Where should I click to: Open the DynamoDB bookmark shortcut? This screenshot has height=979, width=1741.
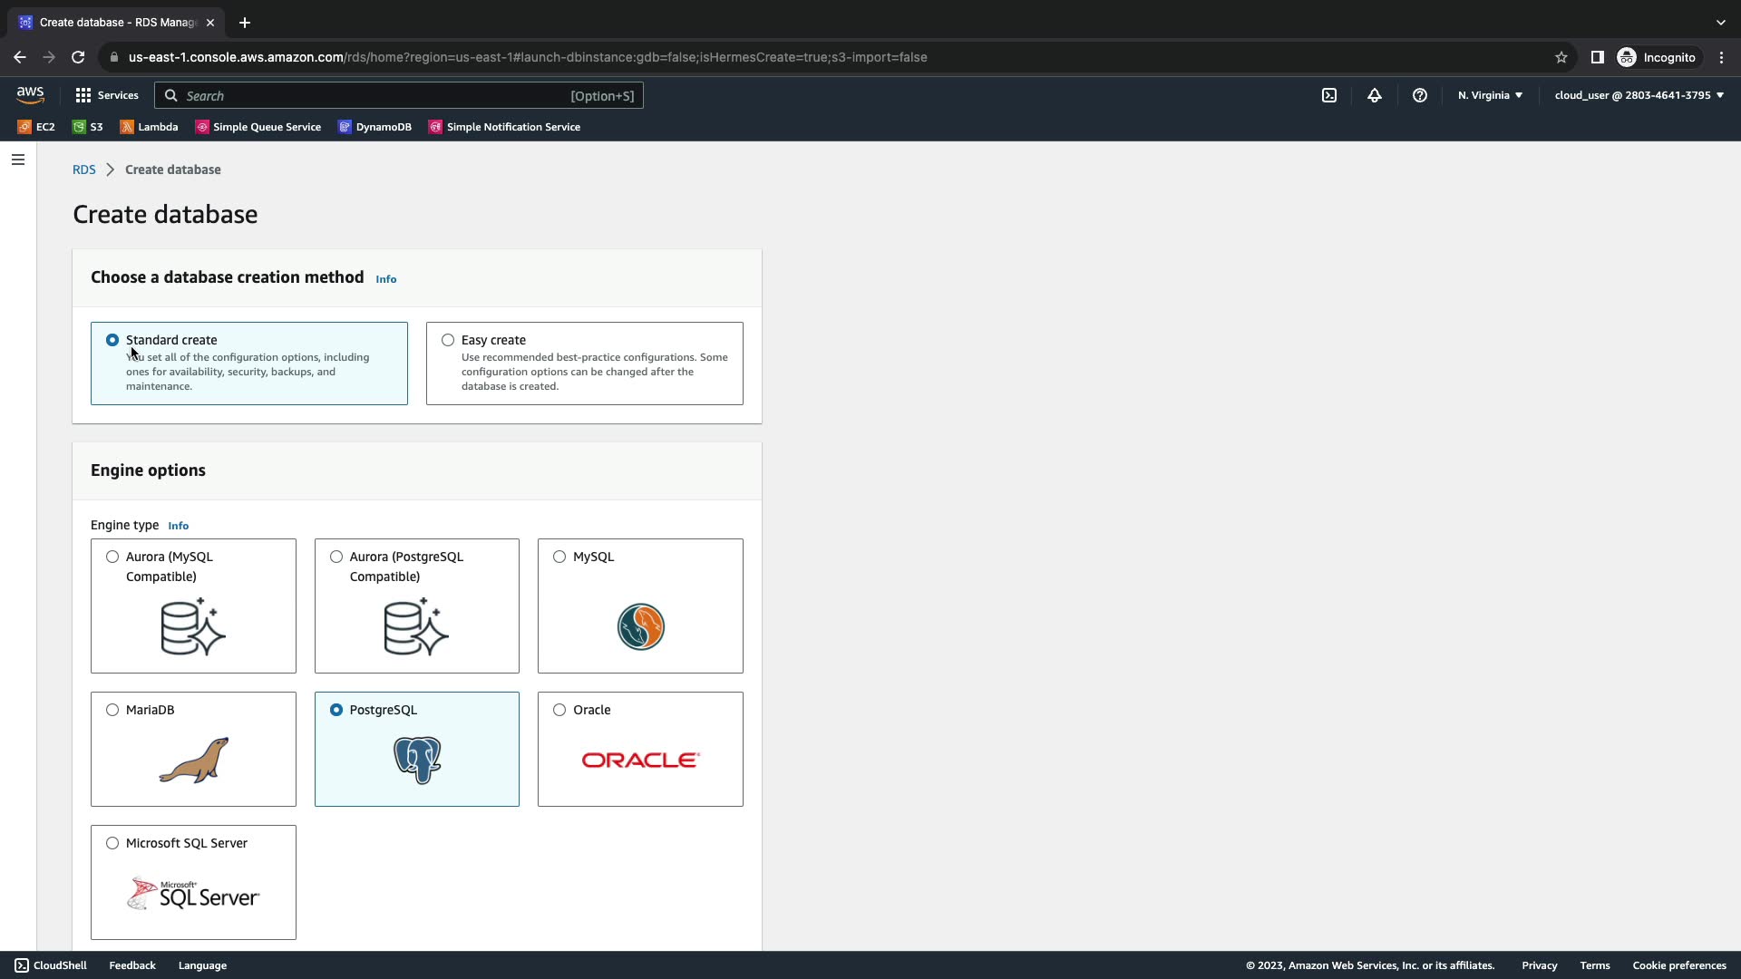(x=375, y=127)
